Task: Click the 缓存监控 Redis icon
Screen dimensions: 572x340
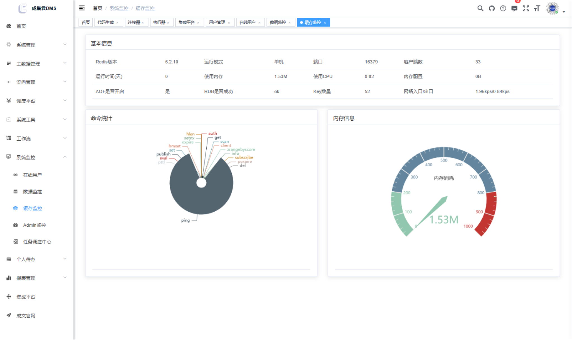Action: coord(16,208)
